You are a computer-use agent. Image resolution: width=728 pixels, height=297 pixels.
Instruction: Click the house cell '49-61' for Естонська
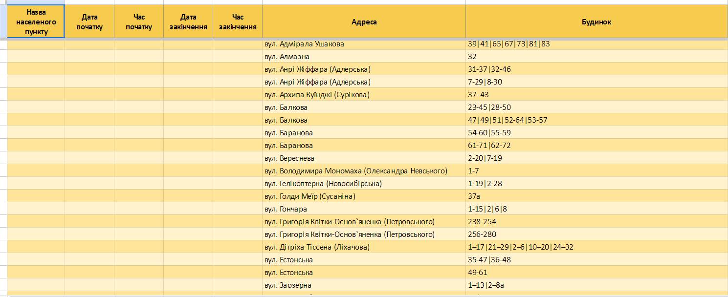tap(596, 272)
